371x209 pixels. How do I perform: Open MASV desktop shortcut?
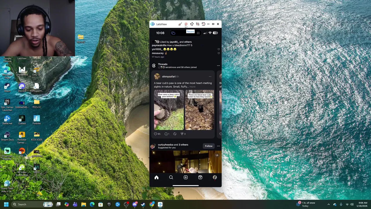click(37, 169)
